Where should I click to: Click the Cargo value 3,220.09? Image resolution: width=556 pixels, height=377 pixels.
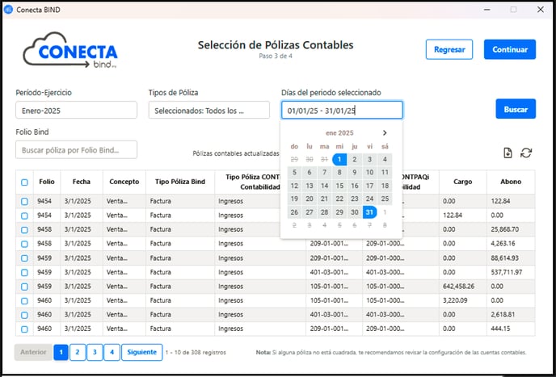tap(455, 300)
